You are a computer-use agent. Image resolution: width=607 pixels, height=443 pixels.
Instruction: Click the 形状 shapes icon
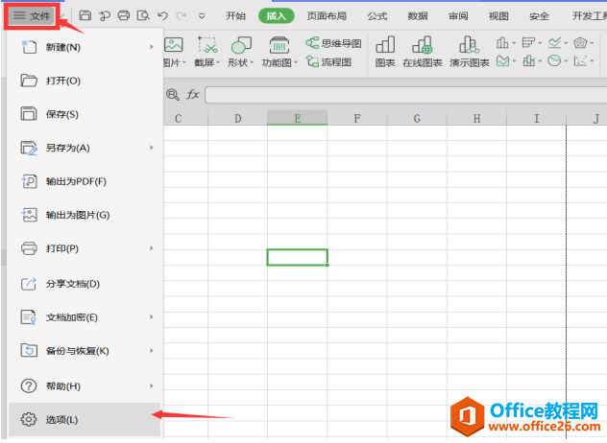pyautogui.click(x=241, y=45)
